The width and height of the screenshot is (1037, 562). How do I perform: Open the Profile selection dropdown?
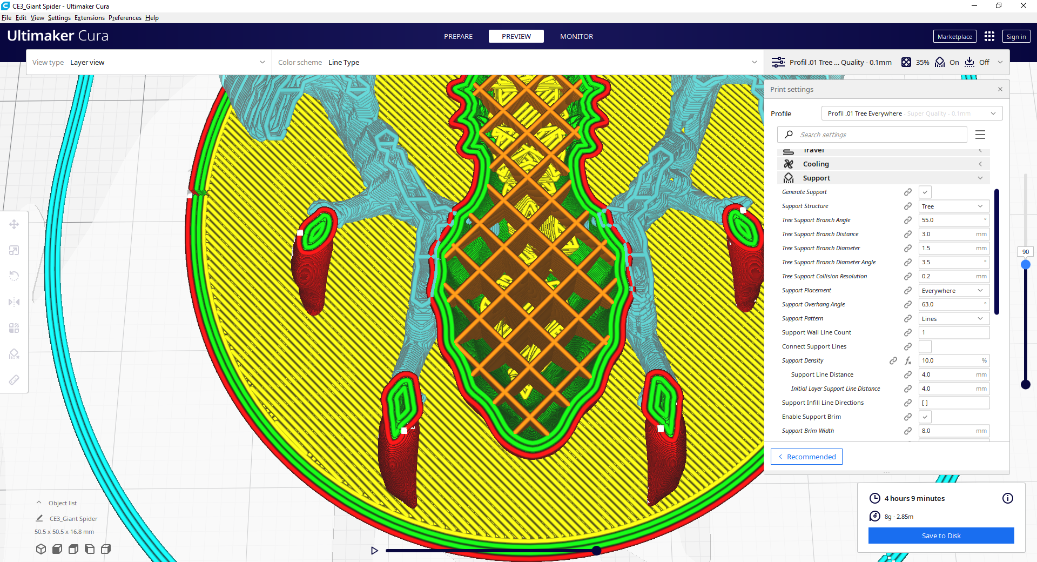click(x=912, y=113)
